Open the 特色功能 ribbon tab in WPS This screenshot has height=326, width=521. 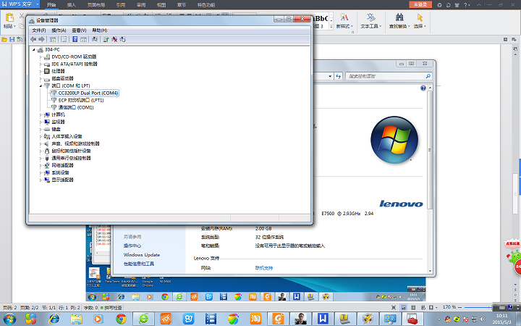pos(206,5)
